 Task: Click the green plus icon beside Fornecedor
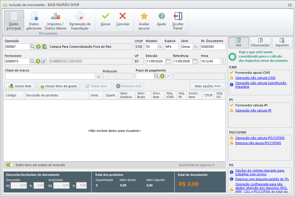pyautogui.click(x=38, y=61)
